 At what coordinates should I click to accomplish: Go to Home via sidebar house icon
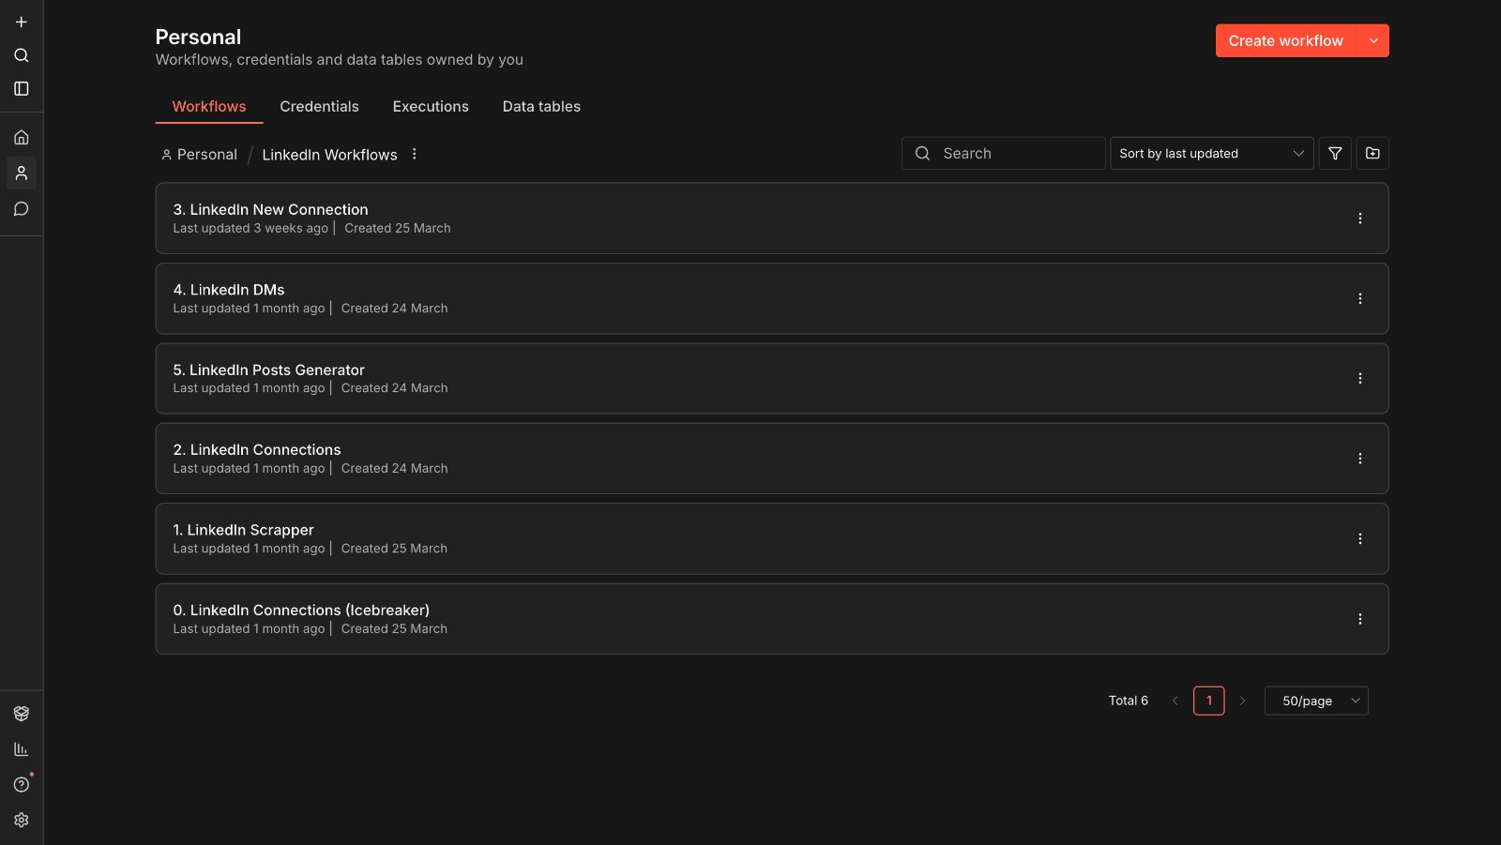coord(21,138)
